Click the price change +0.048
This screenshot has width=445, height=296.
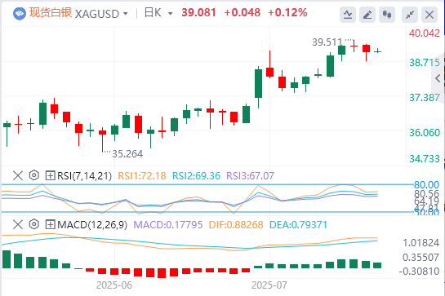[242, 13]
